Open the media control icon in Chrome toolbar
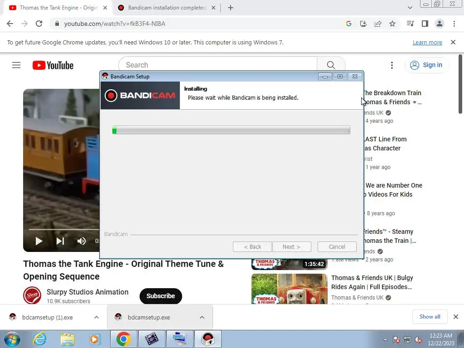 click(411, 24)
